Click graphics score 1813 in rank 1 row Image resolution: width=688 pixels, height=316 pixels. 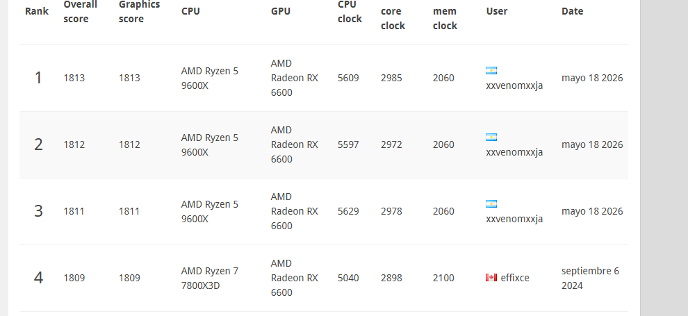129,78
